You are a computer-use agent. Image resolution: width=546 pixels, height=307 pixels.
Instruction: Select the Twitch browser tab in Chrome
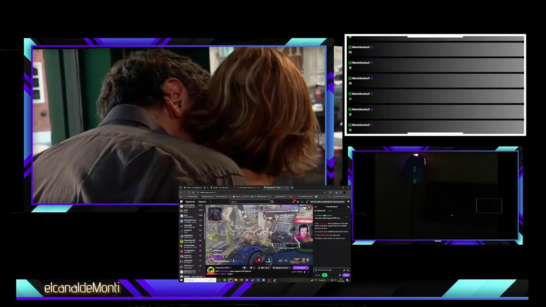tap(276, 188)
